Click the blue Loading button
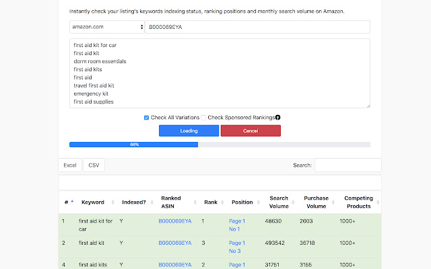This screenshot has height=269, width=431. [x=189, y=130]
